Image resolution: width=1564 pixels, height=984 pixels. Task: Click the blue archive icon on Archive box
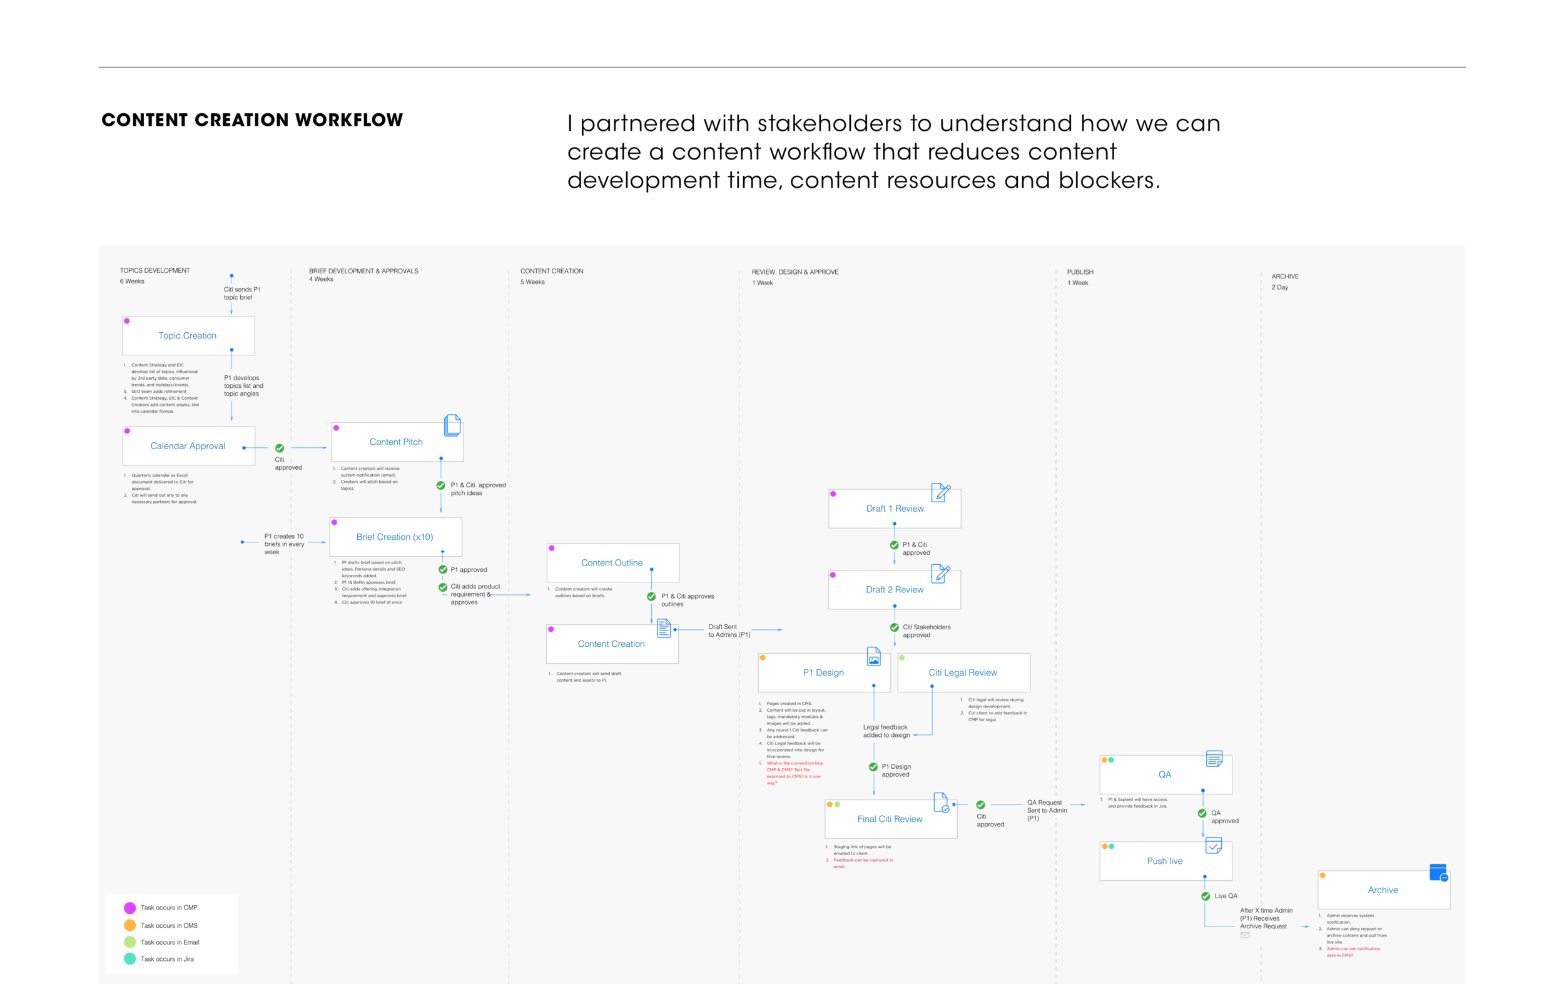click(1439, 872)
